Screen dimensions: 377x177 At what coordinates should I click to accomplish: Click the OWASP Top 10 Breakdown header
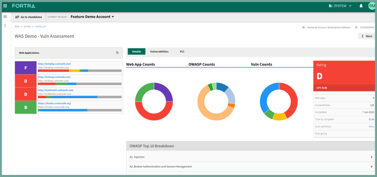tap(251, 146)
